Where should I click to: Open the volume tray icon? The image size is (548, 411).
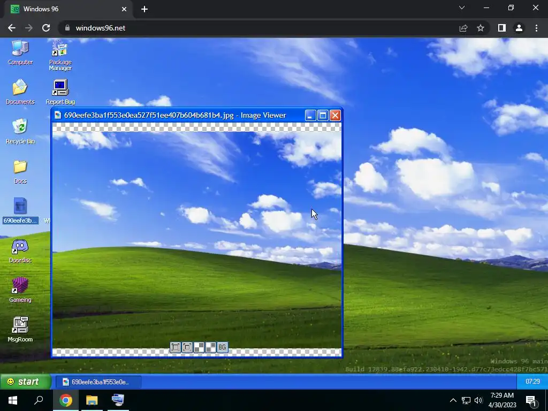478,400
